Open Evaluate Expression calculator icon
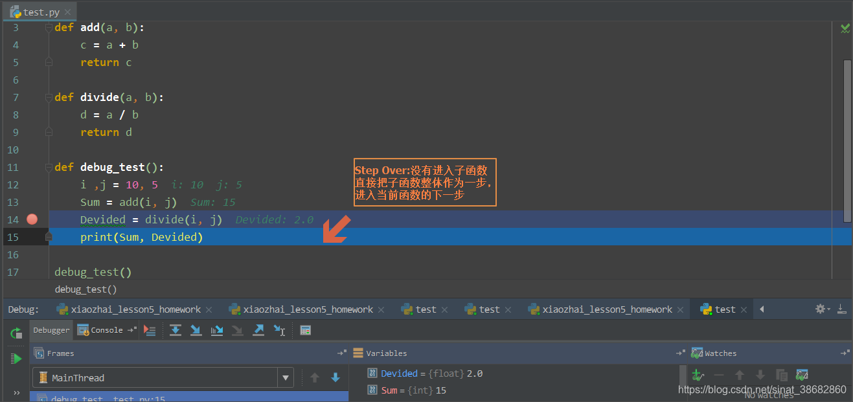This screenshot has width=853, height=402. point(306,330)
